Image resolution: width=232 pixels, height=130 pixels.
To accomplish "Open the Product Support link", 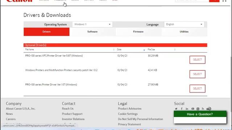I will pos(72,114).
